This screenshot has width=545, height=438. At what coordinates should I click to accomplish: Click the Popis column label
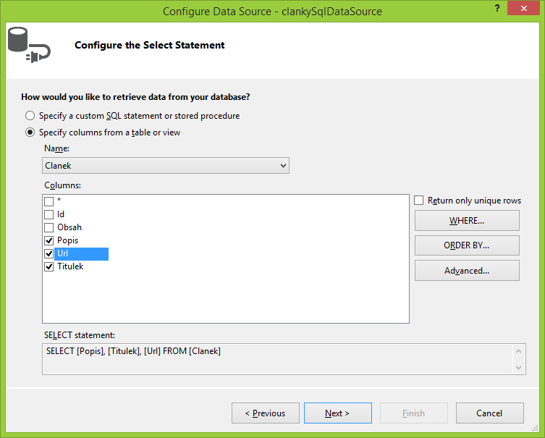tap(67, 240)
